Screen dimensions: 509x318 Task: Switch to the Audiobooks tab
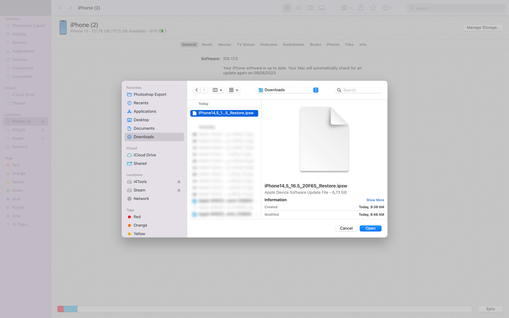(293, 45)
